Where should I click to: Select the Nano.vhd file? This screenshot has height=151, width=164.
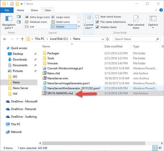pos(54,73)
